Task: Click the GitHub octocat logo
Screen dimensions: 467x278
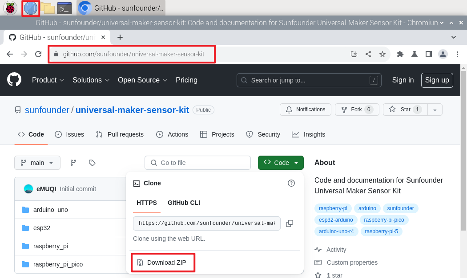Action: (14, 80)
